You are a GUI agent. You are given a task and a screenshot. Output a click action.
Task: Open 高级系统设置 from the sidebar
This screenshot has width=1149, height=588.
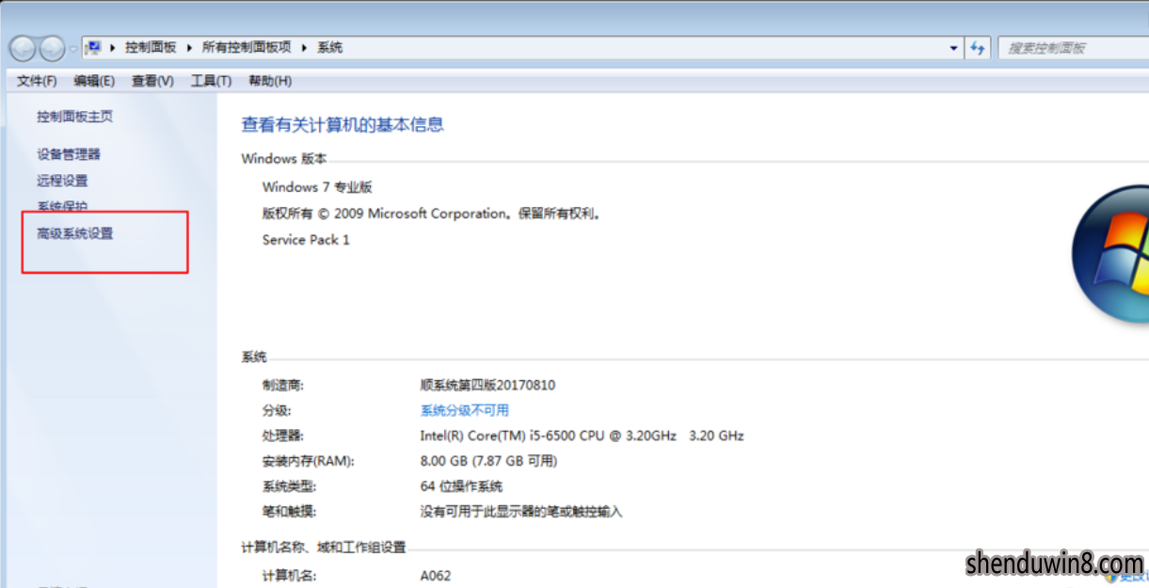click(75, 233)
